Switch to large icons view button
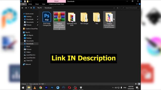 pyautogui.click(x=139, y=84)
